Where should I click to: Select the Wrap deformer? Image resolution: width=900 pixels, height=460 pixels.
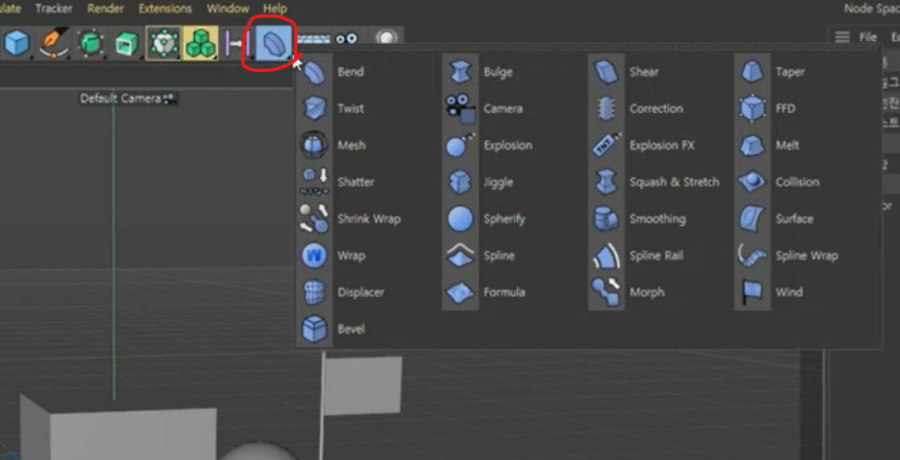pyautogui.click(x=333, y=256)
